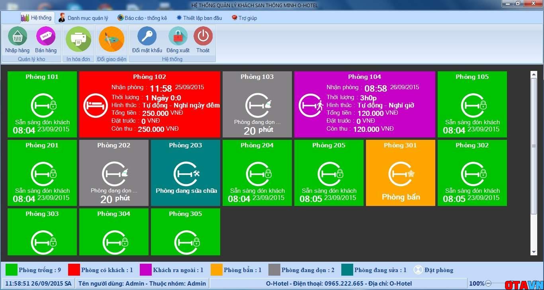Click the In hóa đơn printer icon

[x=78, y=38]
